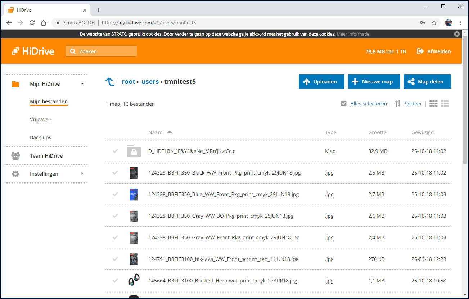
Task: Open file 124791_BBFIT3100_blk-lava_WW_Front_screen_rgb_11JUN18.jpg
Action: coord(223,259)
